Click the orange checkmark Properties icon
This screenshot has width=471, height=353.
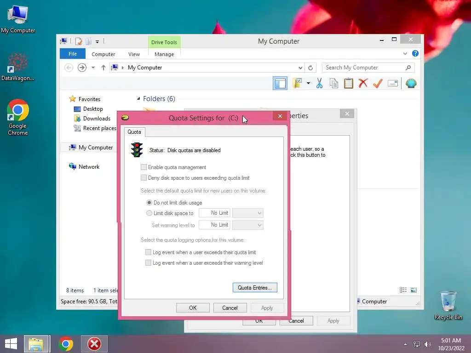378,83
